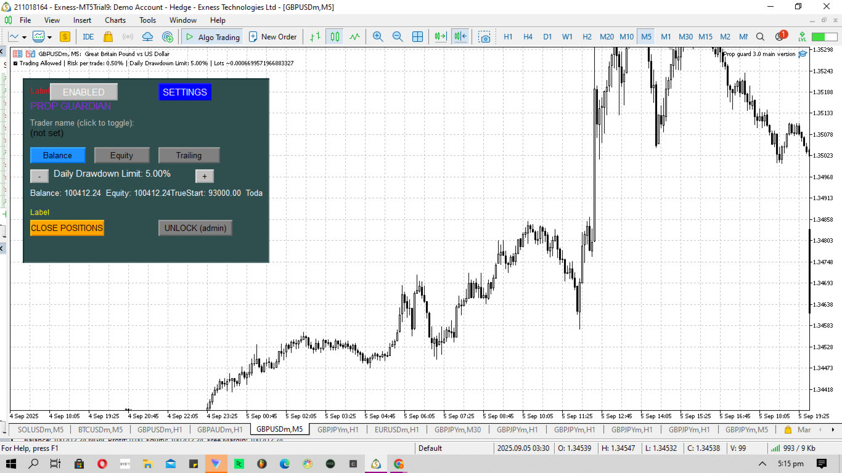This screenshot has width=842, height=473.
Task: Open the Window menu
Action: [183, 20]
